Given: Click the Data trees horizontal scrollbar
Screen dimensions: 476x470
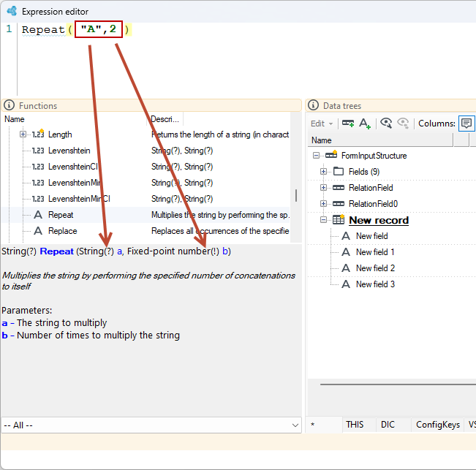Looking at the screenshot, I should [398, 384].
